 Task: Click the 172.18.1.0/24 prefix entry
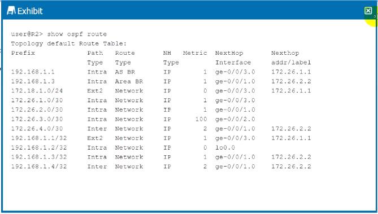37,91
